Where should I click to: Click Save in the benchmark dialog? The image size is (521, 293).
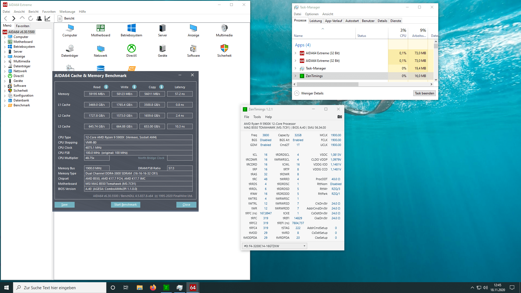(65, 205)
